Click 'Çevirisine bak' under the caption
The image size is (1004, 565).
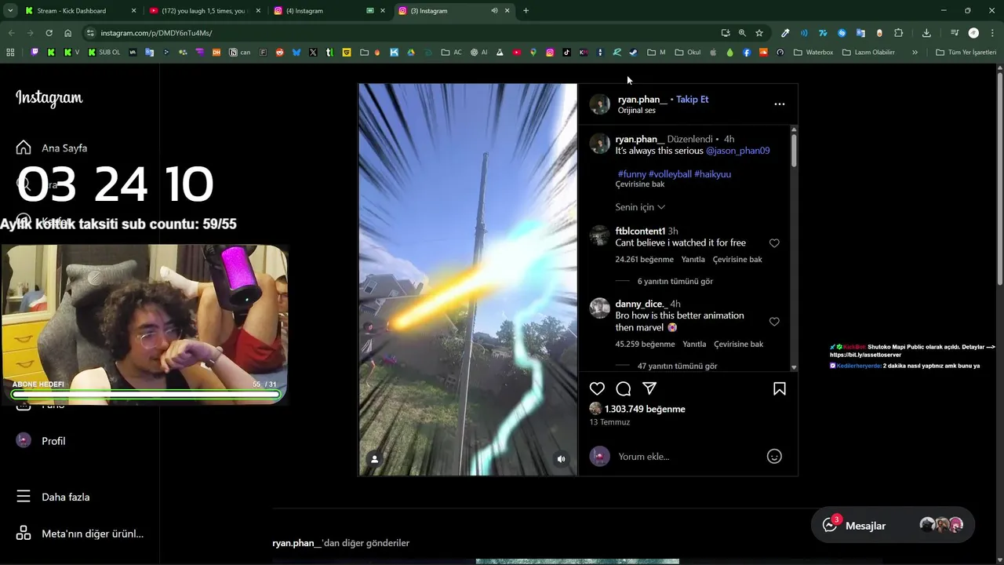640,184
